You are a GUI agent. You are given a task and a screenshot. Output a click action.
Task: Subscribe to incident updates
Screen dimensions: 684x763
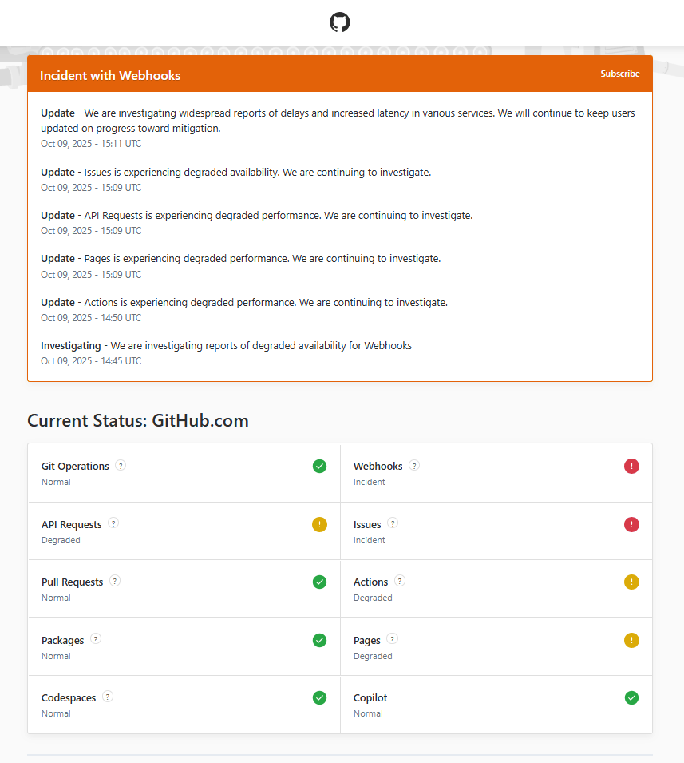click(x=620, y=74)
